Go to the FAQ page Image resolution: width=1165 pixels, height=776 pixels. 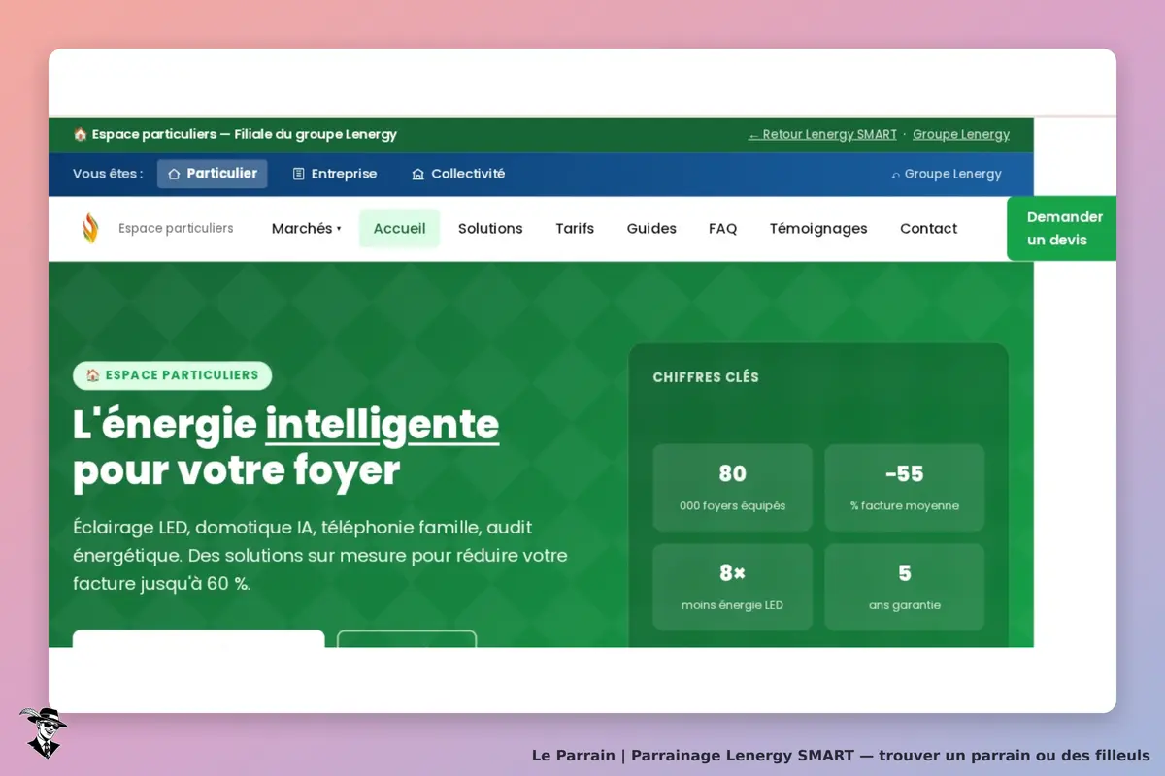click(723, 229)
